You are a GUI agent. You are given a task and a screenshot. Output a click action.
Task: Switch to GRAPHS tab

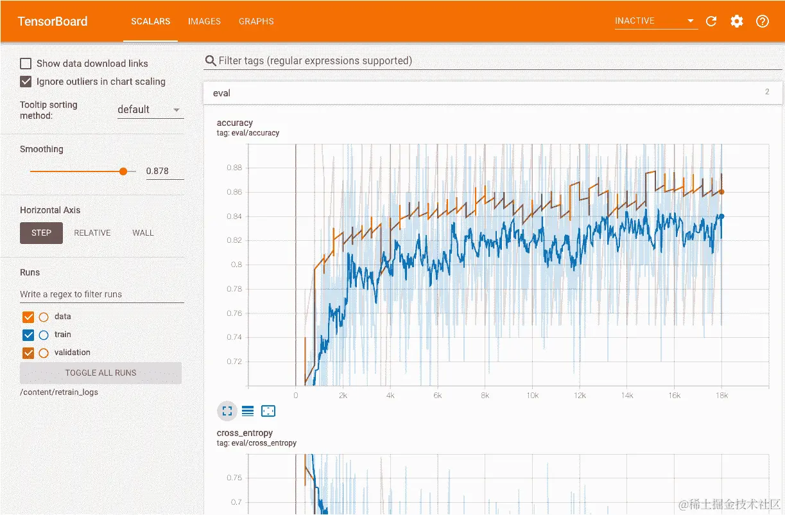(x=256, y=21)
